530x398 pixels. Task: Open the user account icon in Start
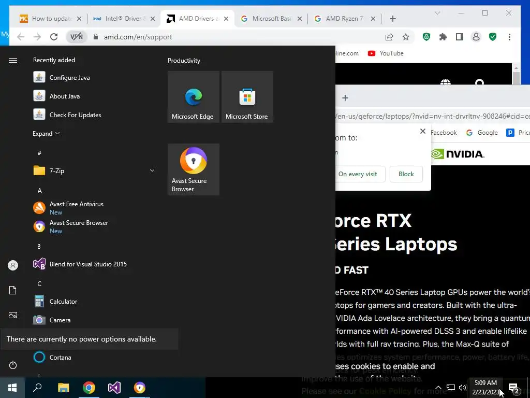(13, 265)
